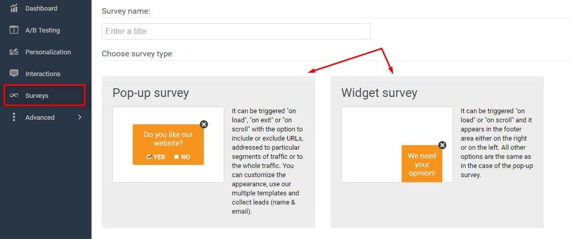Go to A/B Testing section
Screen dimensions: 571x239
coord(43,30)
